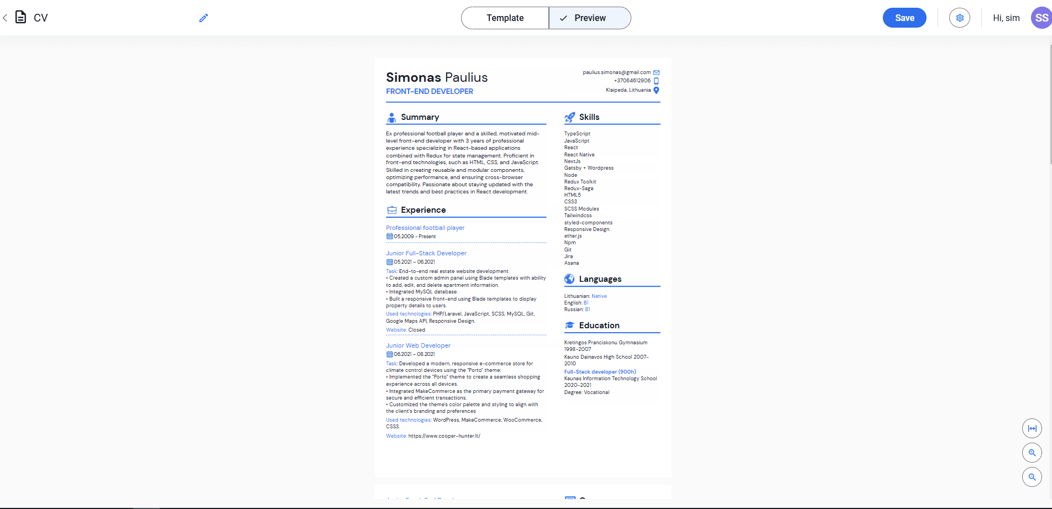The height and width of the screenshot is (509, 1052).
Task: Click the cooper-hunter.lt website link
Action: [444, 436]
